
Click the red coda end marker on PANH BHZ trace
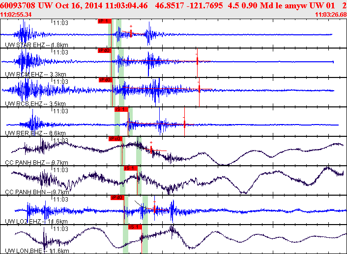(151, 150)
